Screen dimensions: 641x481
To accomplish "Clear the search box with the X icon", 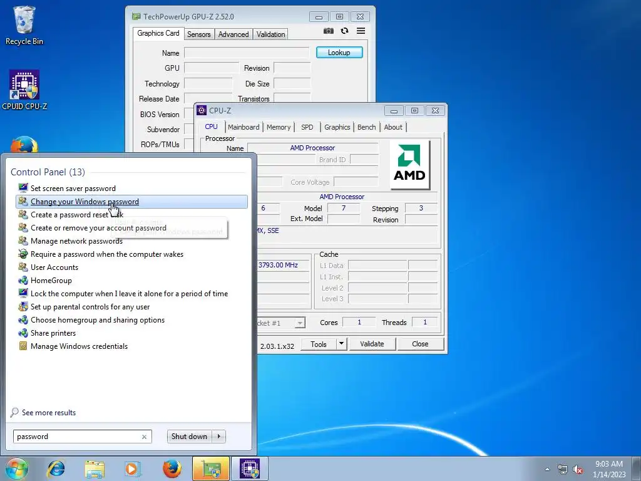I will click(x=144, y=437).
